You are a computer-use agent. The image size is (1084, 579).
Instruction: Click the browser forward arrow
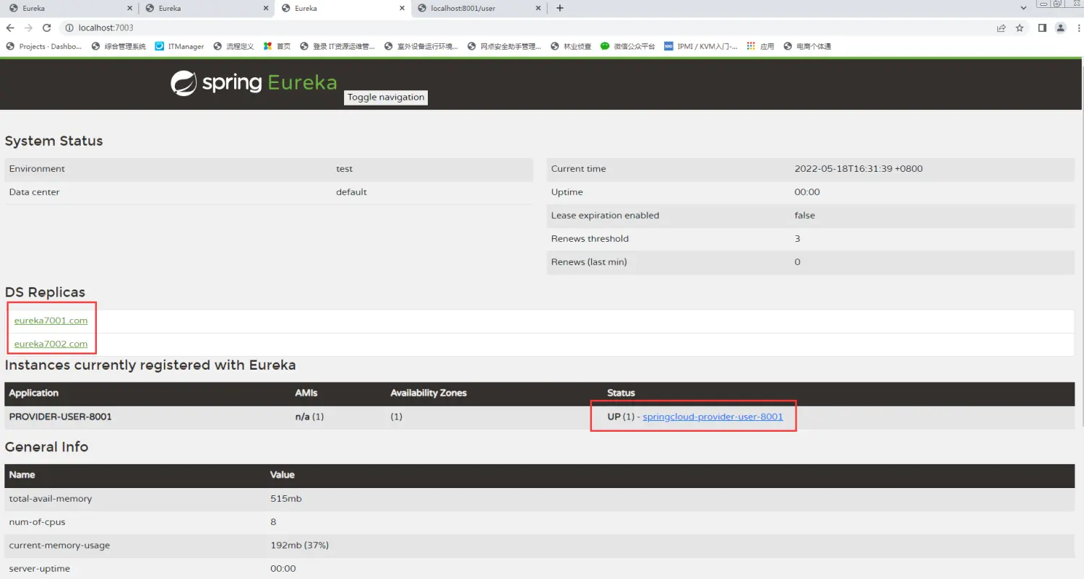(28, 27)
